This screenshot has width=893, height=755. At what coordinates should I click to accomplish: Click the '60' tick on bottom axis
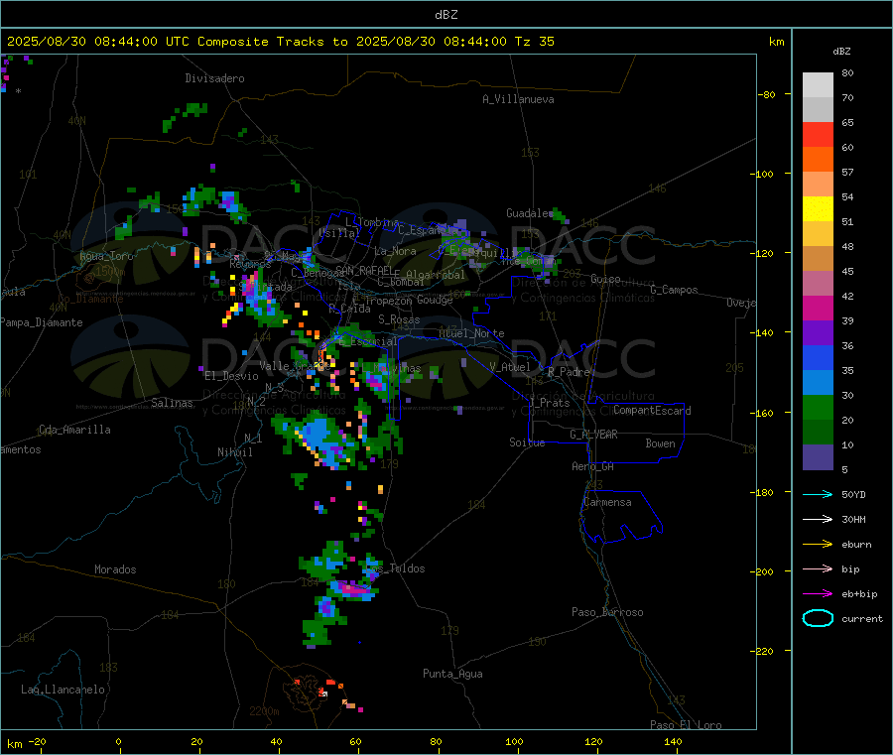point(355,741)
